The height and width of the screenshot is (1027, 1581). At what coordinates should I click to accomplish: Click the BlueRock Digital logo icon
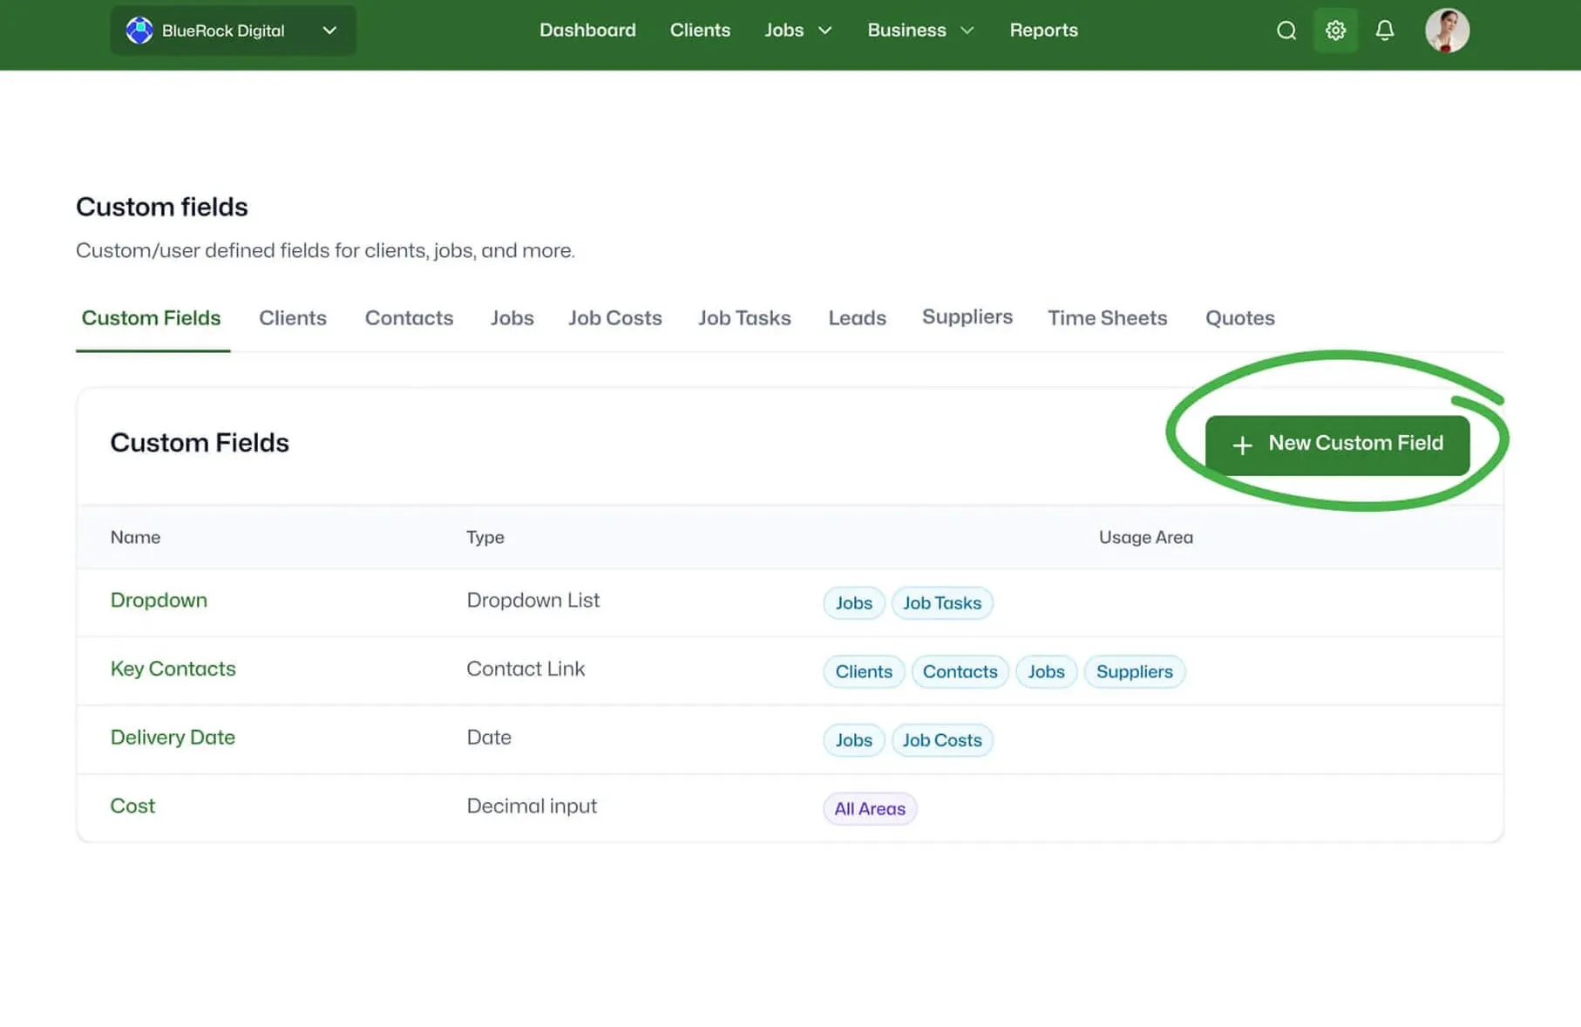tap(139, 31)
